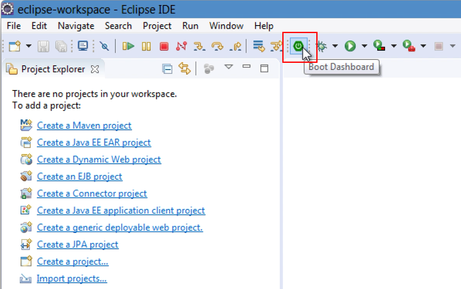Click Create a JPA project link
The height and width of the screenshot is (289, 461).
(78, 245)
